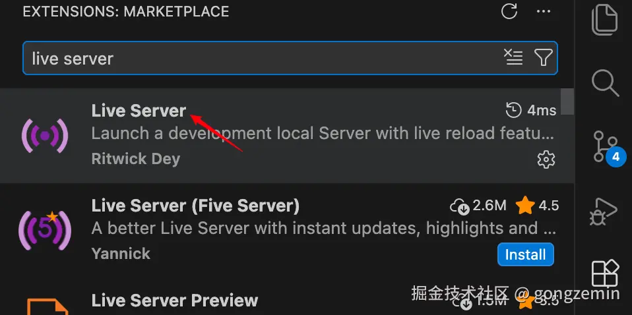
Task: Open the Run and Debug view
Action: coord(604,211)
